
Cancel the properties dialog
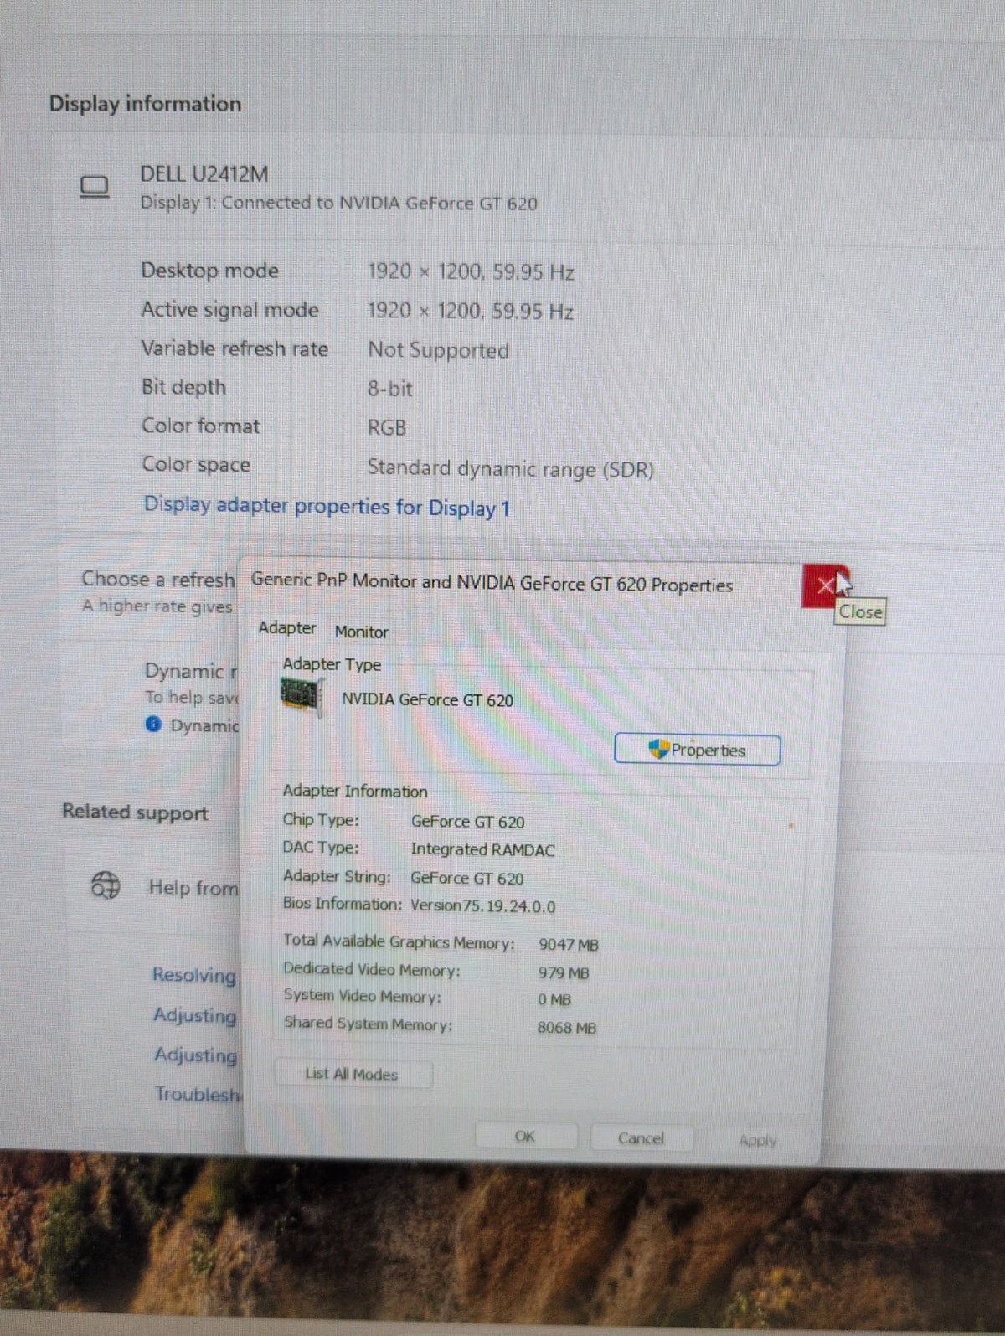641,1137
